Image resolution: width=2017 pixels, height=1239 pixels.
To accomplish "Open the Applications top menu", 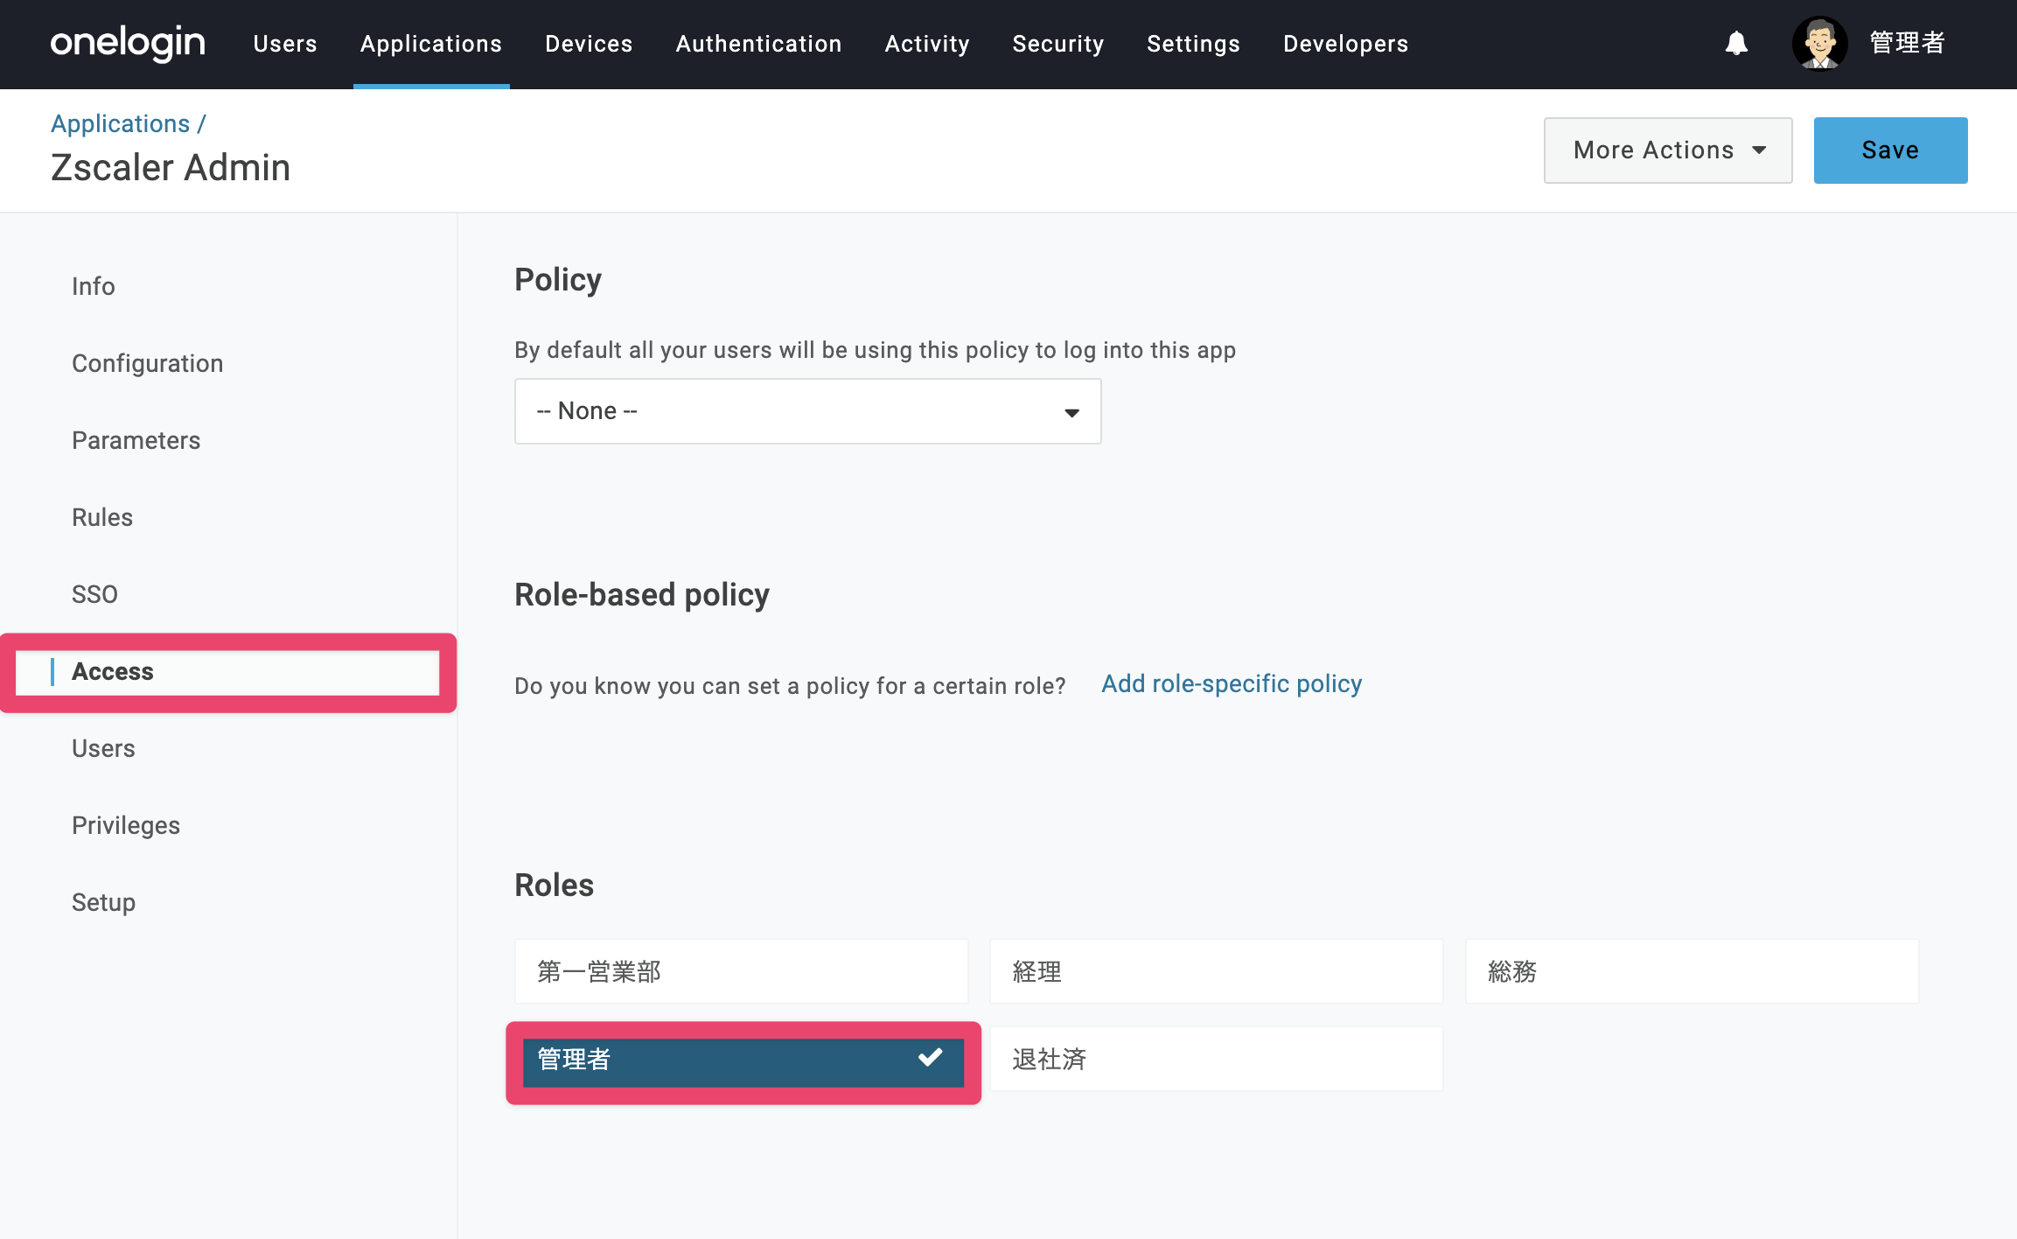I will tap(431, 44).
